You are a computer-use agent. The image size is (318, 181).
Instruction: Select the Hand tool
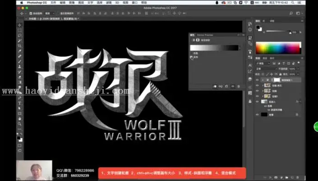(x=20, y=119)
